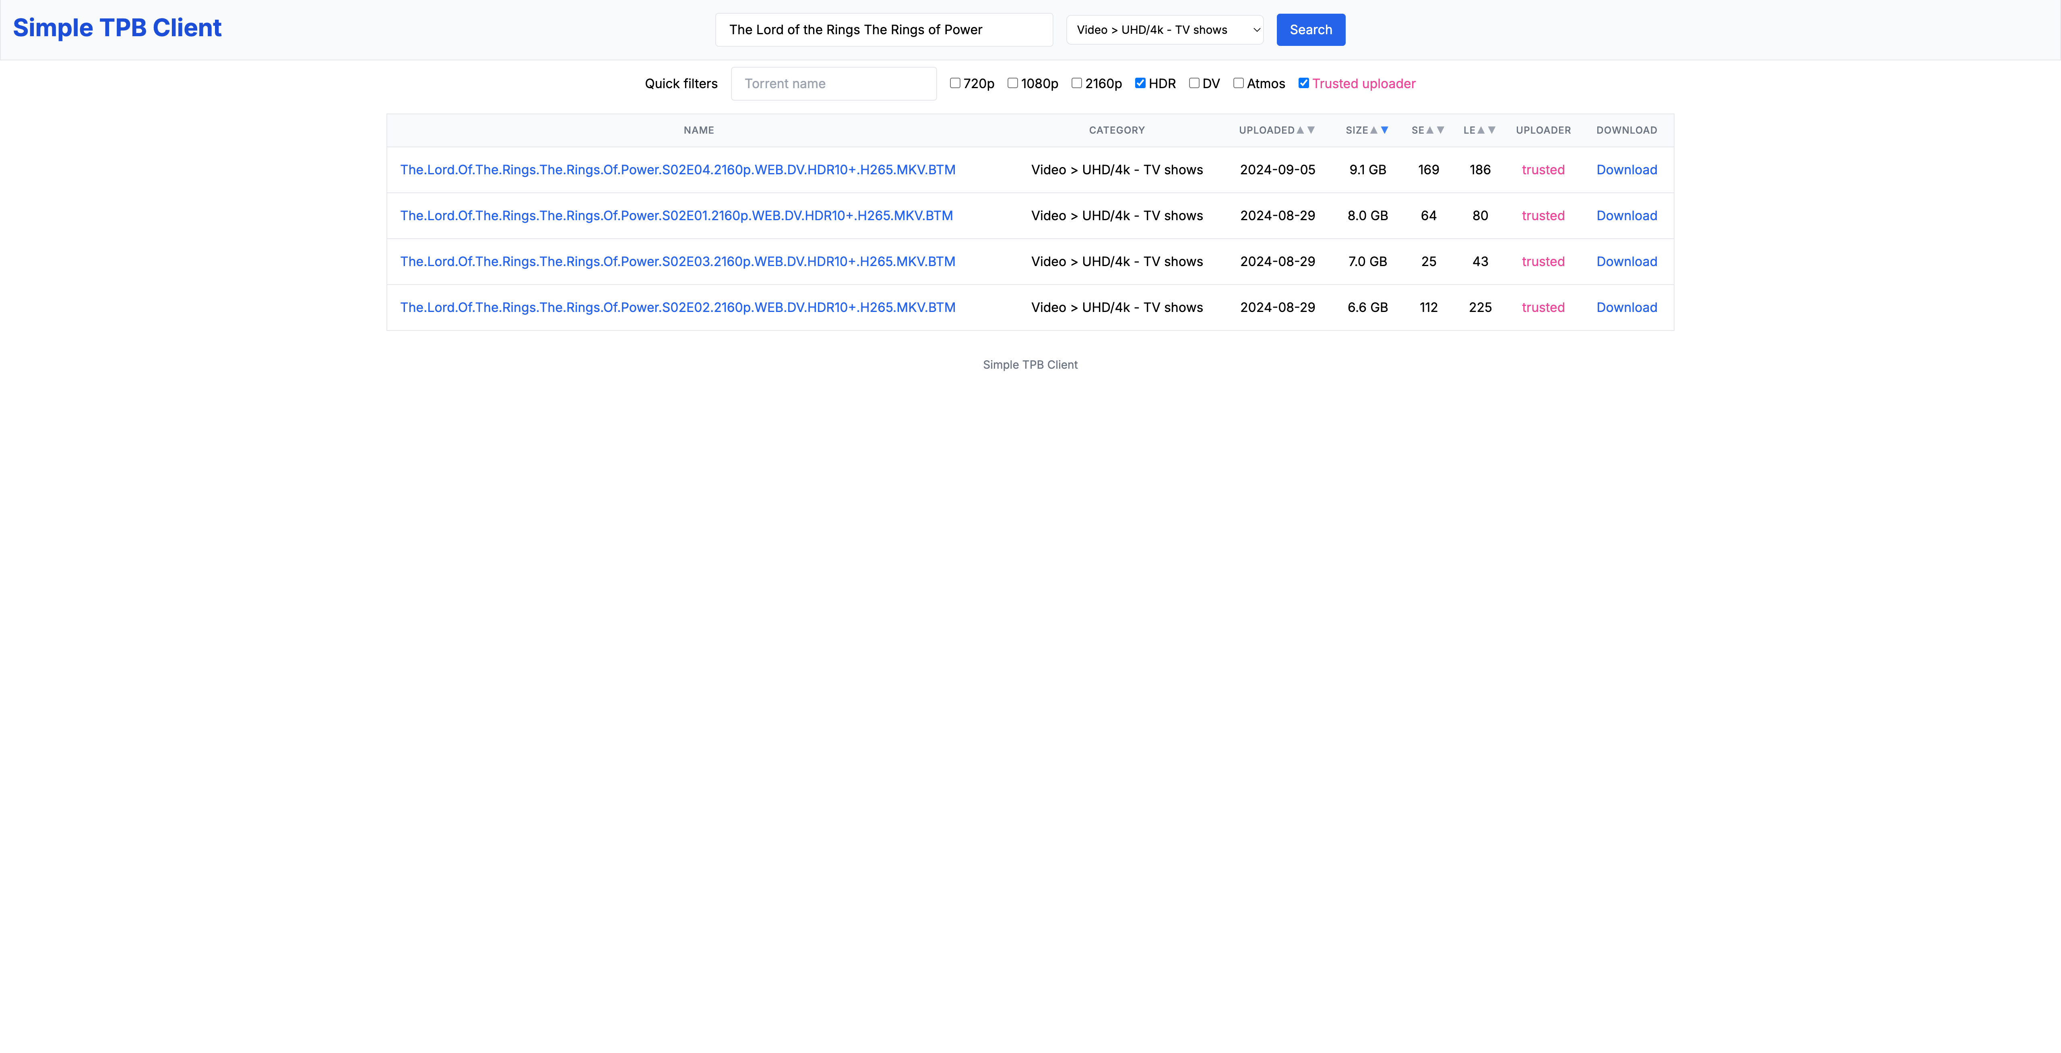Image resolution: width=2061 pixels, height=1053 pixels.
Task: Sort by Uploaded descending arrow
Action: click(x=1311, y=130)
